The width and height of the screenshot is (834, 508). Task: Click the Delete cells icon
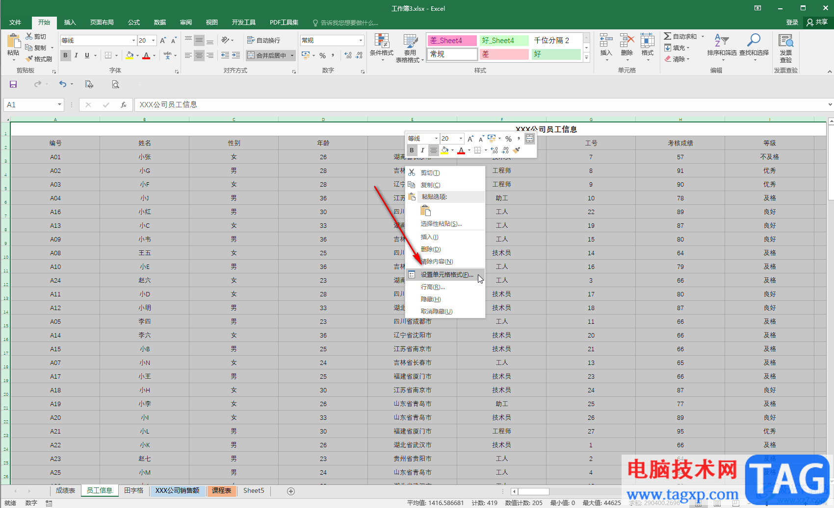click(x=627, y=41)
